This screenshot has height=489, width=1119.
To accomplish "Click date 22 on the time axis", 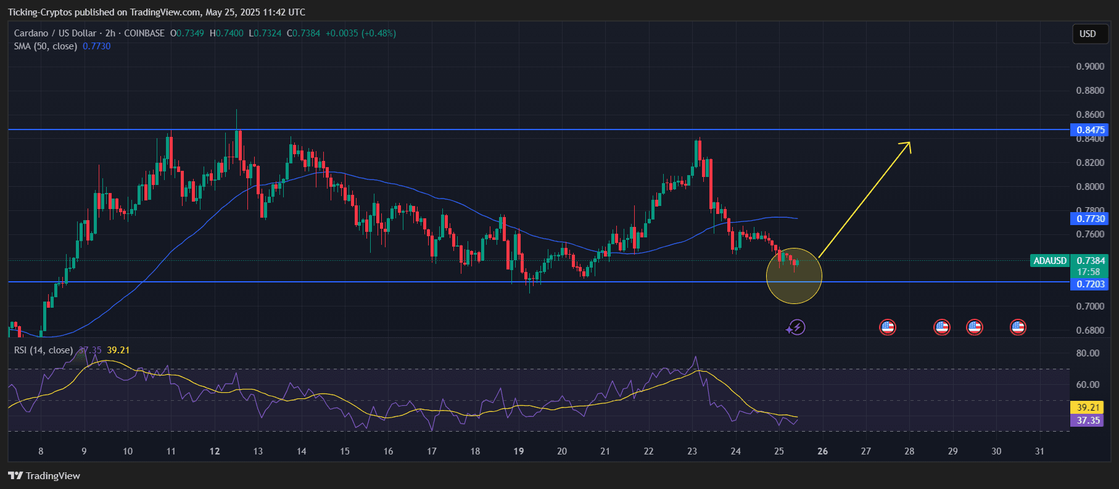I will point(649,451).
